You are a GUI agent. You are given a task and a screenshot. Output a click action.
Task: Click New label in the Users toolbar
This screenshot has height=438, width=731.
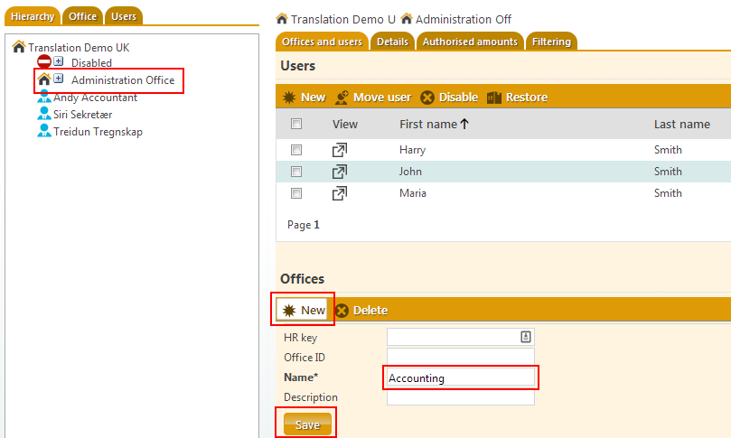[x=313, y=97]
